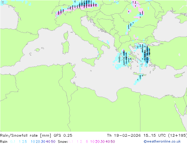The height and width of the screenshot is (144, 187).
Task: Click the '15..15 UTC' time label
Action: pyautogui.click(x=155, y=135)
